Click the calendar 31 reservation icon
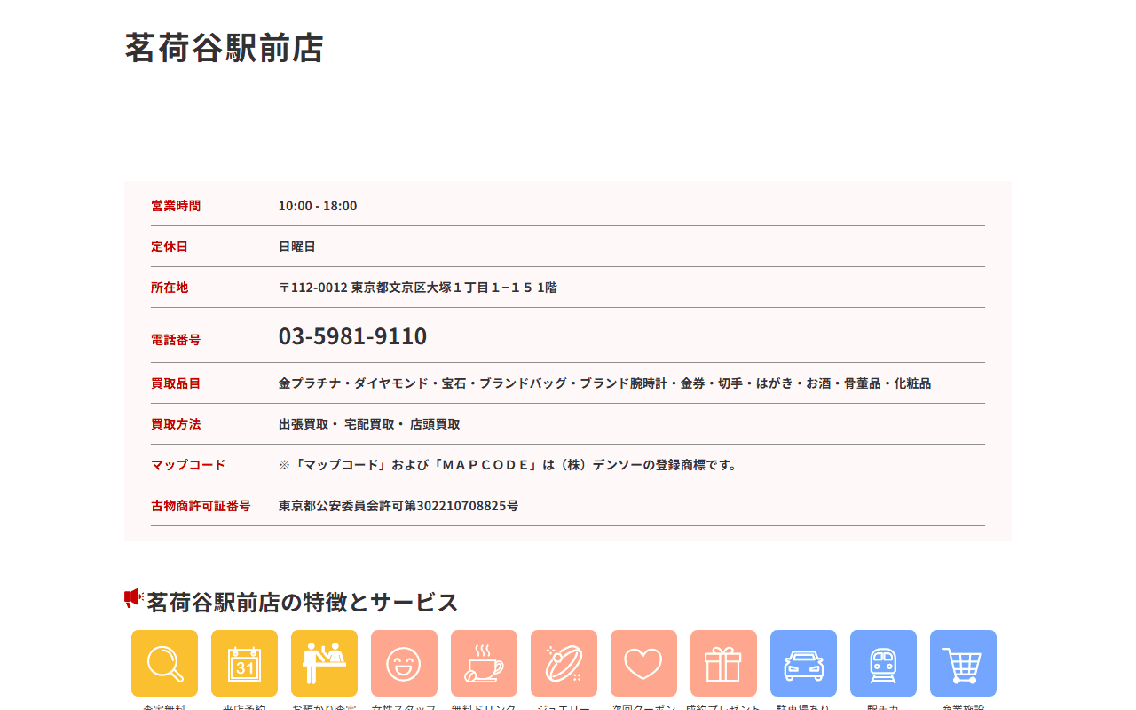 (x=244, y=663)
